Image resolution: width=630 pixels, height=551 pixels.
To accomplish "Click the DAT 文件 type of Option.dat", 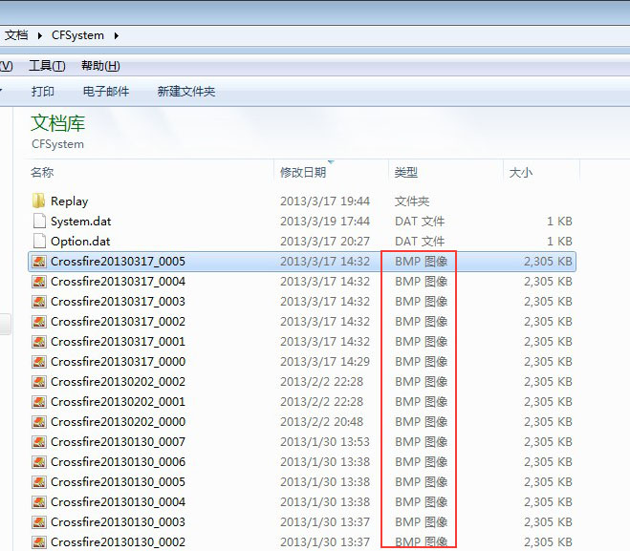I will pos(420,242).
